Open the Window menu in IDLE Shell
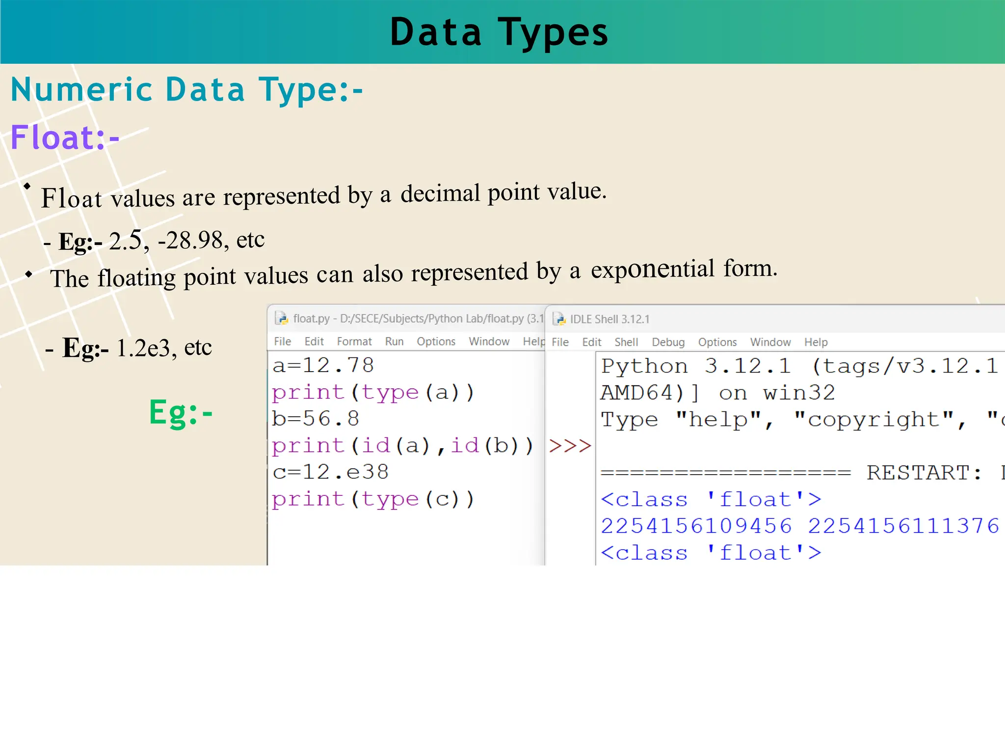The width and height of the screenshot is (1005, 754). pyautogui.click(x=770, y=342)
